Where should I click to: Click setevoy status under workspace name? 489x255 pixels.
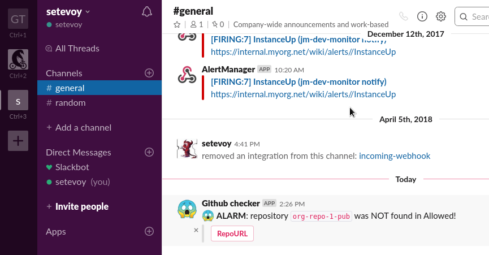click(x=64, y=25)
